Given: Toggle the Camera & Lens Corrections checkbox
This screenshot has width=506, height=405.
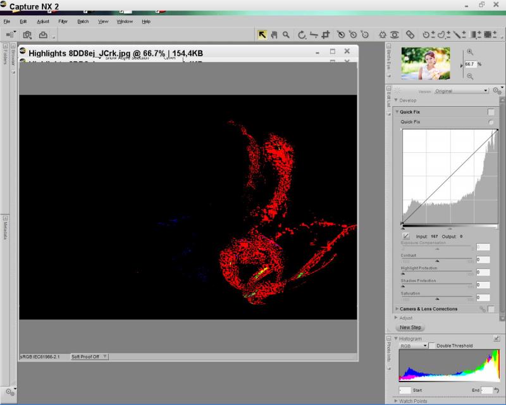Looking at the screenshot, I should (x=491, y=309).
